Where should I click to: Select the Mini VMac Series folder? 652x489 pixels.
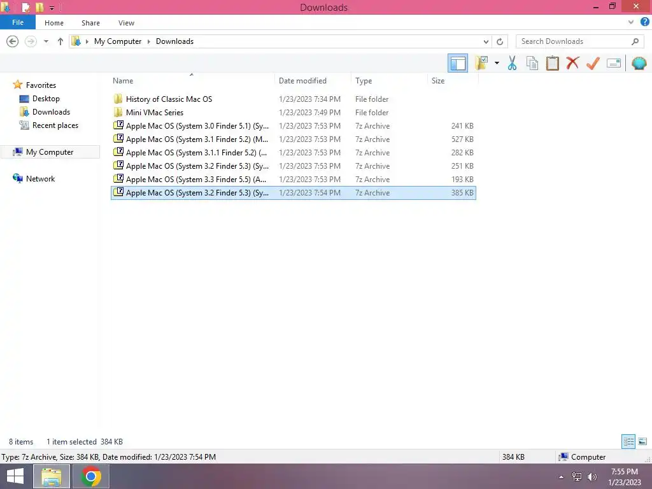coord(293,112)
